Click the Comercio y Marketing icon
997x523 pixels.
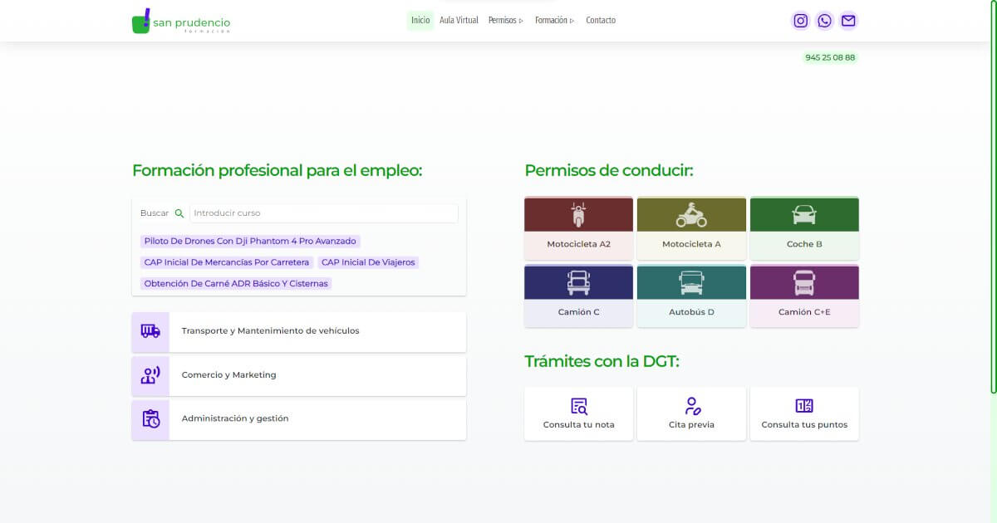(x=150, y=375)
